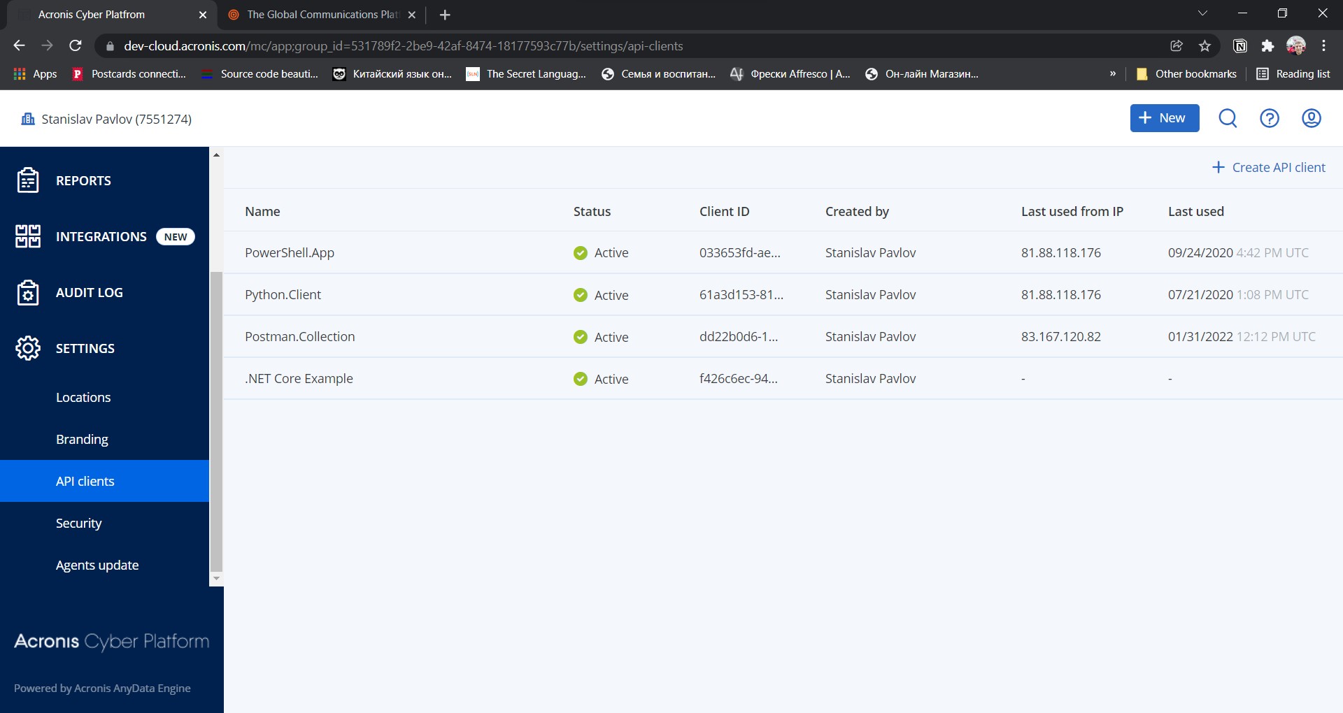The image size is (1343, 713).
Task: Open the Integrations grid icon
Action: click(28, 236)
